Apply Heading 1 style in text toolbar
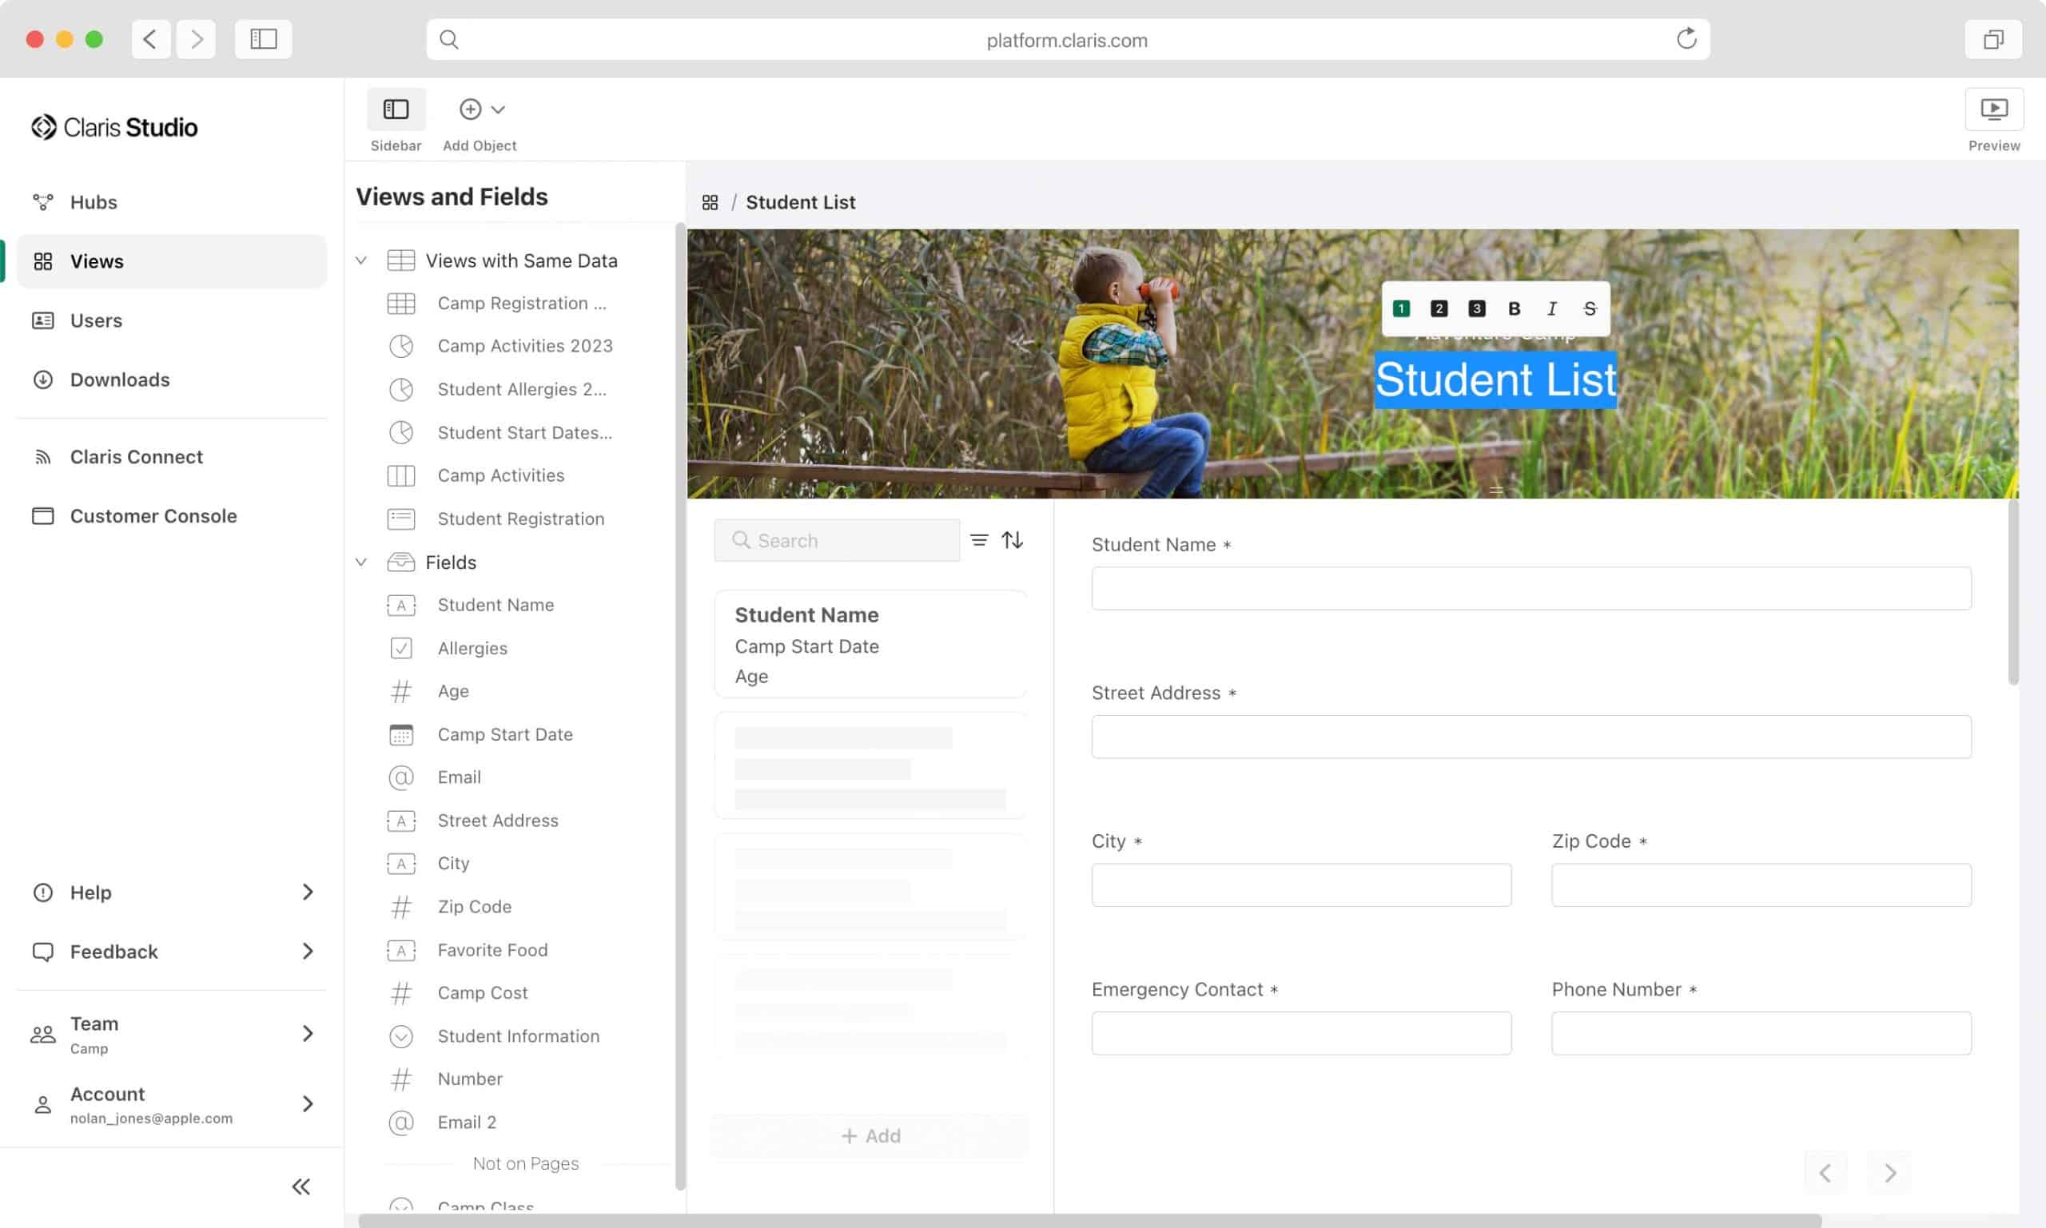The height and width of the screenshot is (1228, 2046). pos(1401,308)
